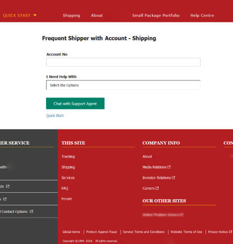Click Chat with Support Agent button
Viewport: 233px width, 244px height.
pyautogui.click(x=75, y=103)
